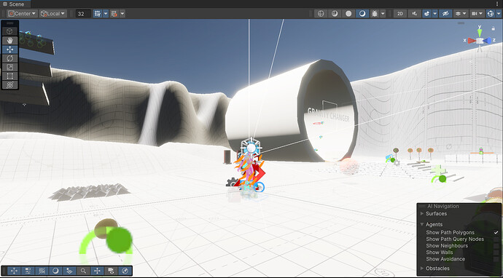The width and height of the screenshot is (503, 278).
Task: Select the combined Transform tool at toolbar bottom
Action: point(10,85)
